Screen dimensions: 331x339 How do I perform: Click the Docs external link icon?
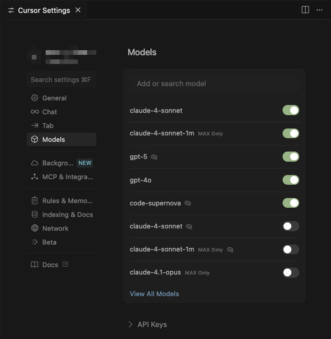pos(65,264)
